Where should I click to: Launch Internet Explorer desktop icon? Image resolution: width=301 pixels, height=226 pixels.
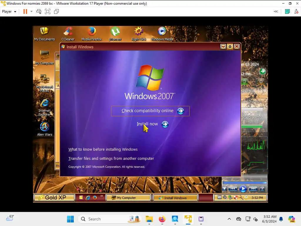(x=44, y=107)
